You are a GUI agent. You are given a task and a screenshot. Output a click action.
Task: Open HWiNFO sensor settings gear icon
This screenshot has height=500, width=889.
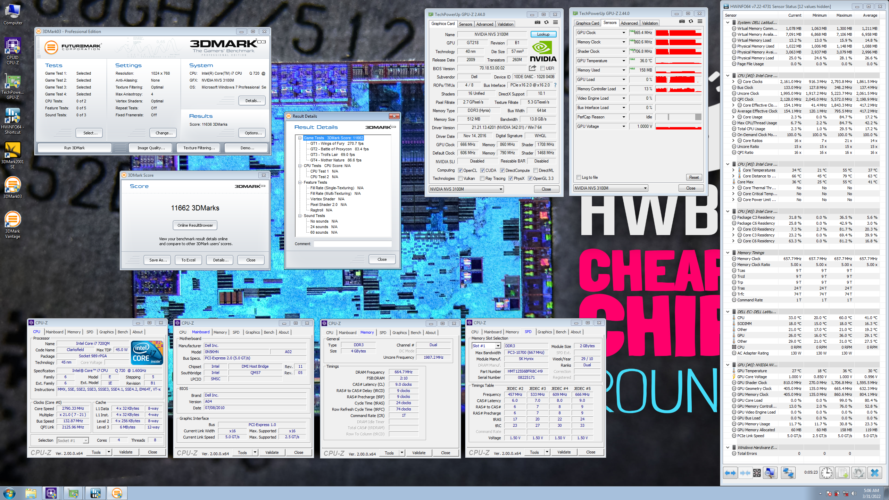click(858, 473)
